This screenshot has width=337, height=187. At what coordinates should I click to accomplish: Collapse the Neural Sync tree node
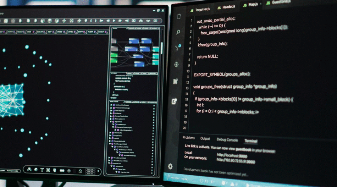tap(114, 169)
